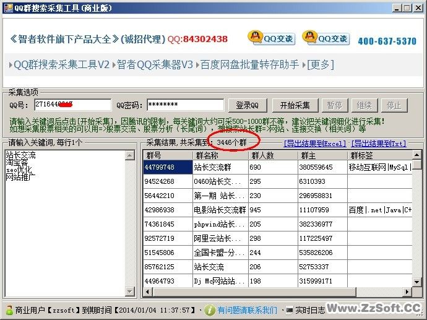Image resolution: width=427 pixels, height=320 pixels.
Task: Click the second QQ交谈 penguin chat icon
Action: pyautogui.click(x=326, y=38)
